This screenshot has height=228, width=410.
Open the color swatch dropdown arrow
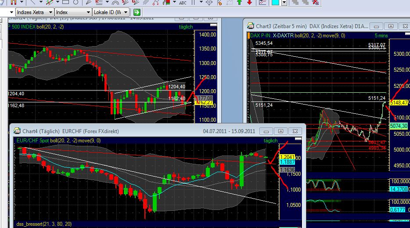284,3
